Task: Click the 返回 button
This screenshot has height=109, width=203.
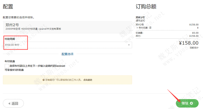Action: pos(13,103)
